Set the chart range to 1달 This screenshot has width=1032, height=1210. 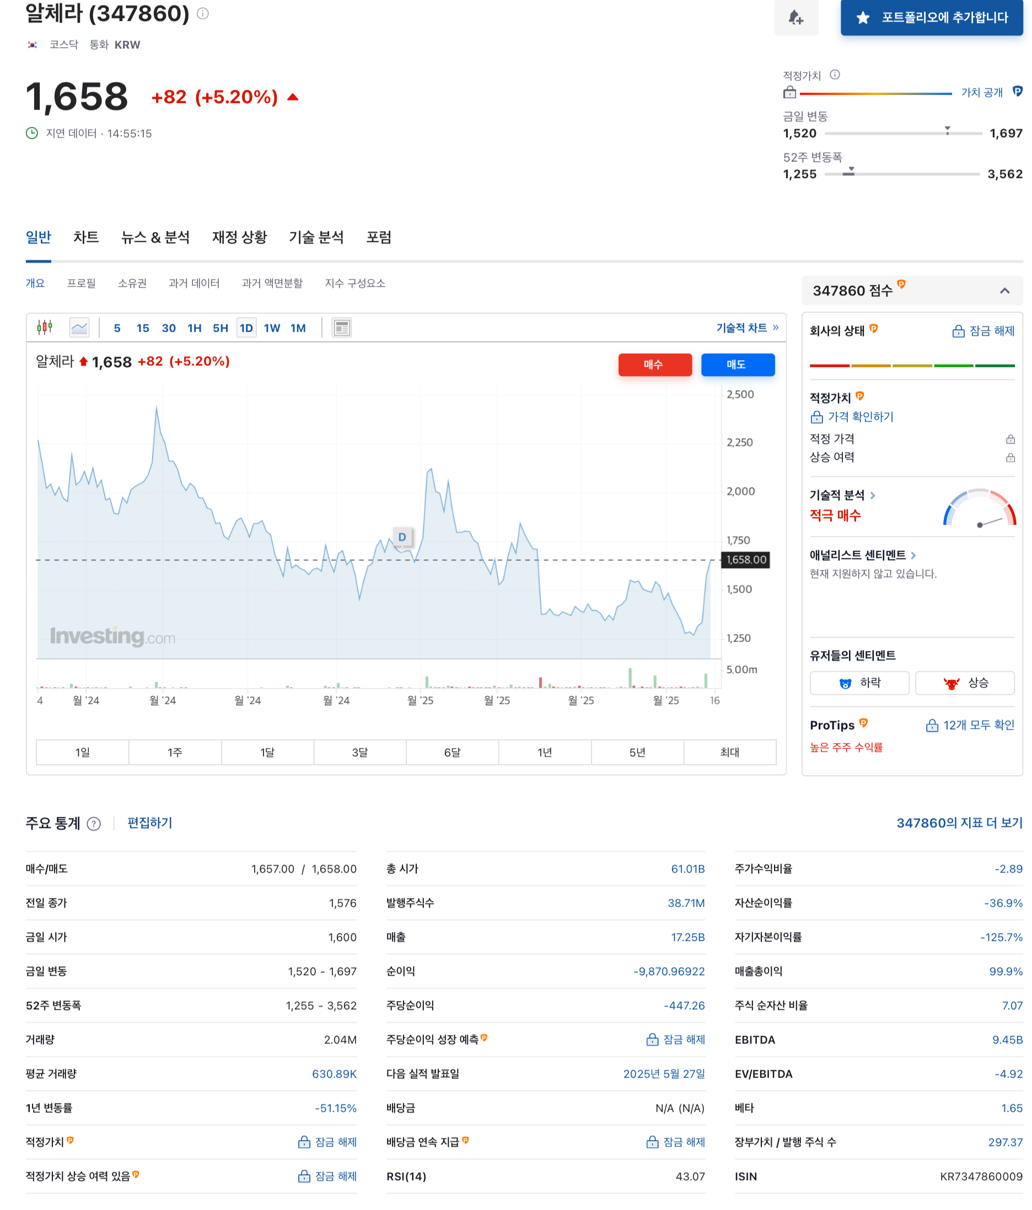267,752
